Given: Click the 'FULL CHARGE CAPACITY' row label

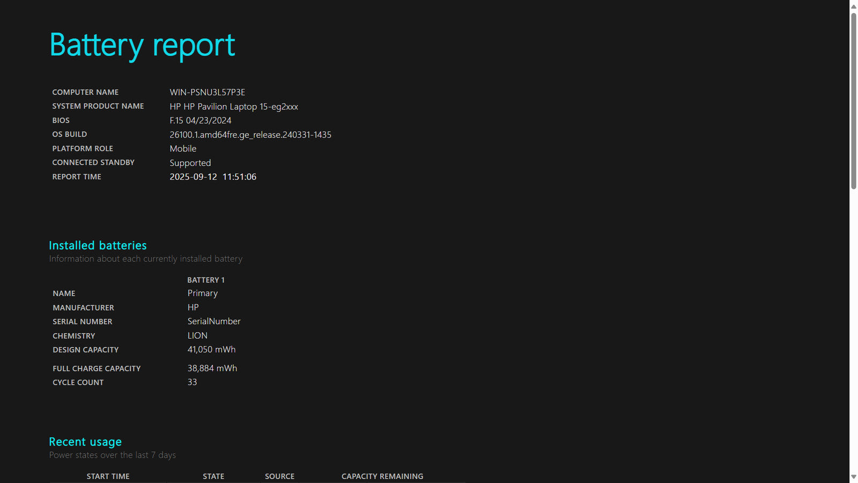Looking at the screenshot, I should (x=97, y=369).
